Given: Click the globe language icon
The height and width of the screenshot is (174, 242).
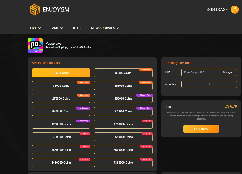Looking at the screenshot, I should click(x=208, y=10).
